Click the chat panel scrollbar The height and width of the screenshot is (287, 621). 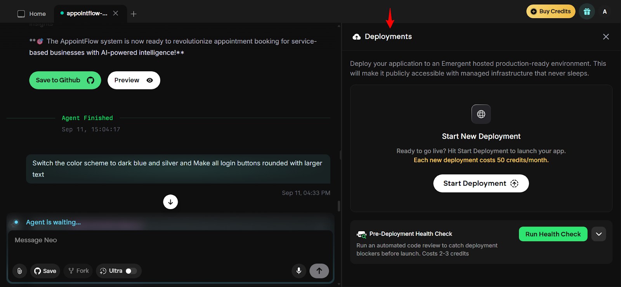tap(339, 206)
